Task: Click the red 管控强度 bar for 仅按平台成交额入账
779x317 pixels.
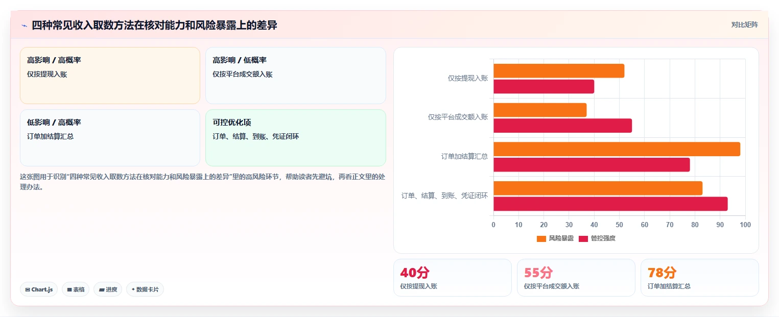Action: [562, 126]
